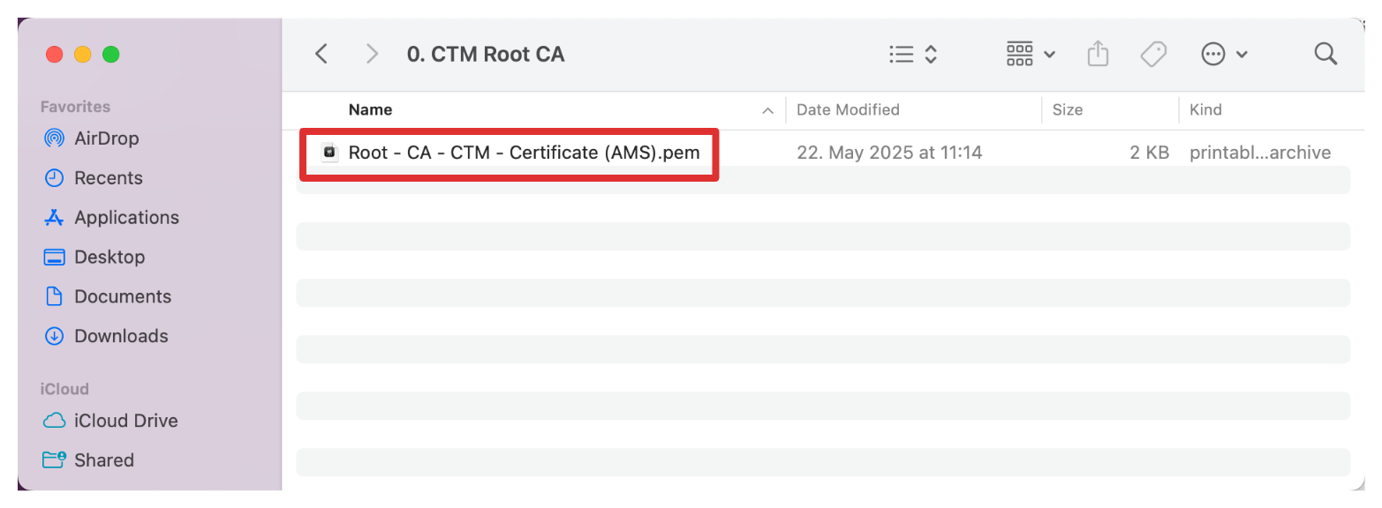The width and height of the screenshot is (1382, 508).
Task: Click the back navigation arrow
Action: pos(321,54)
